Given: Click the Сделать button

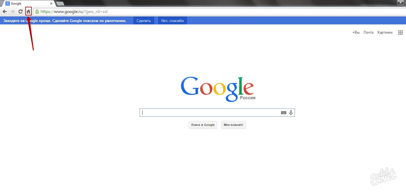Looking at the screenshot, I should (x=144, y=21).
